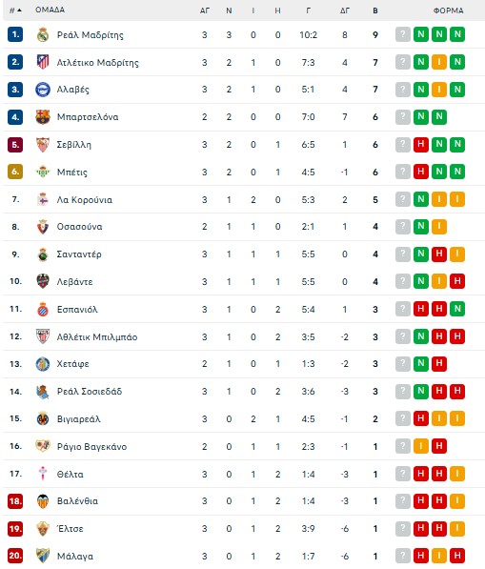
Task: Open the Αλαβές team link
Action: pos(73,90)
